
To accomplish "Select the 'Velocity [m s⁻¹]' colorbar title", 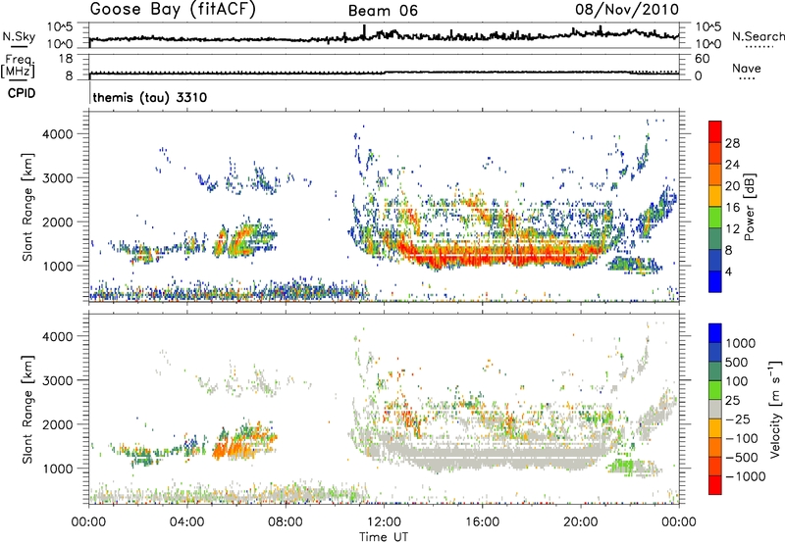I will [775, 409].
